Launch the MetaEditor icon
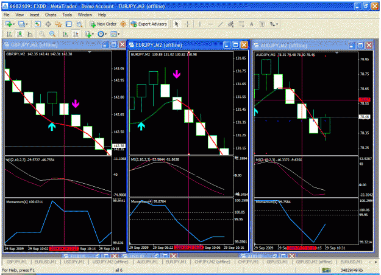 click(x=123, y=24)
